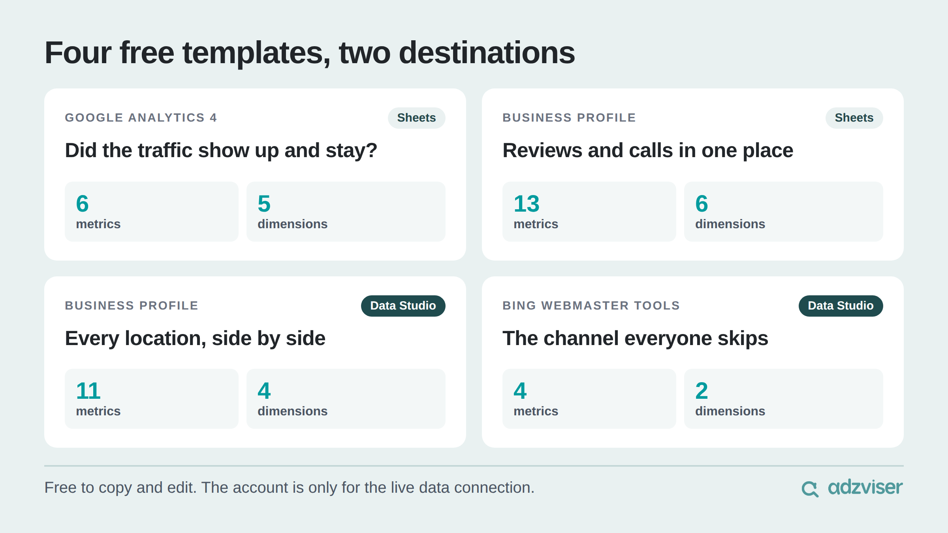948x533 pixels.
Task: Click '6 dimensions' tile in Reviews and calls card
Action: coord(784,212)
